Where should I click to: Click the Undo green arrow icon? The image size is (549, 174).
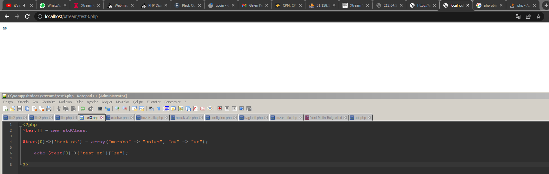[x=83, y=109]
